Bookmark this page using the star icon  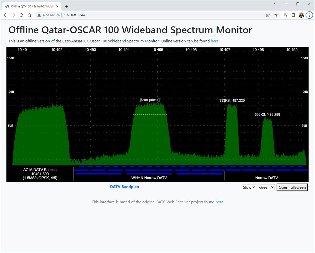click(276, 15)
